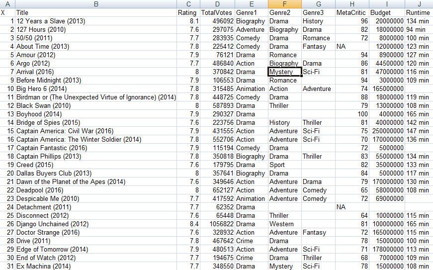Click the Western genre cell
Viewport: 433px width, 270px height.
pos(285,224)
